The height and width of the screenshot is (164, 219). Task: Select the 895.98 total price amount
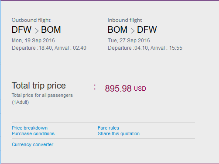click(118, 89)
